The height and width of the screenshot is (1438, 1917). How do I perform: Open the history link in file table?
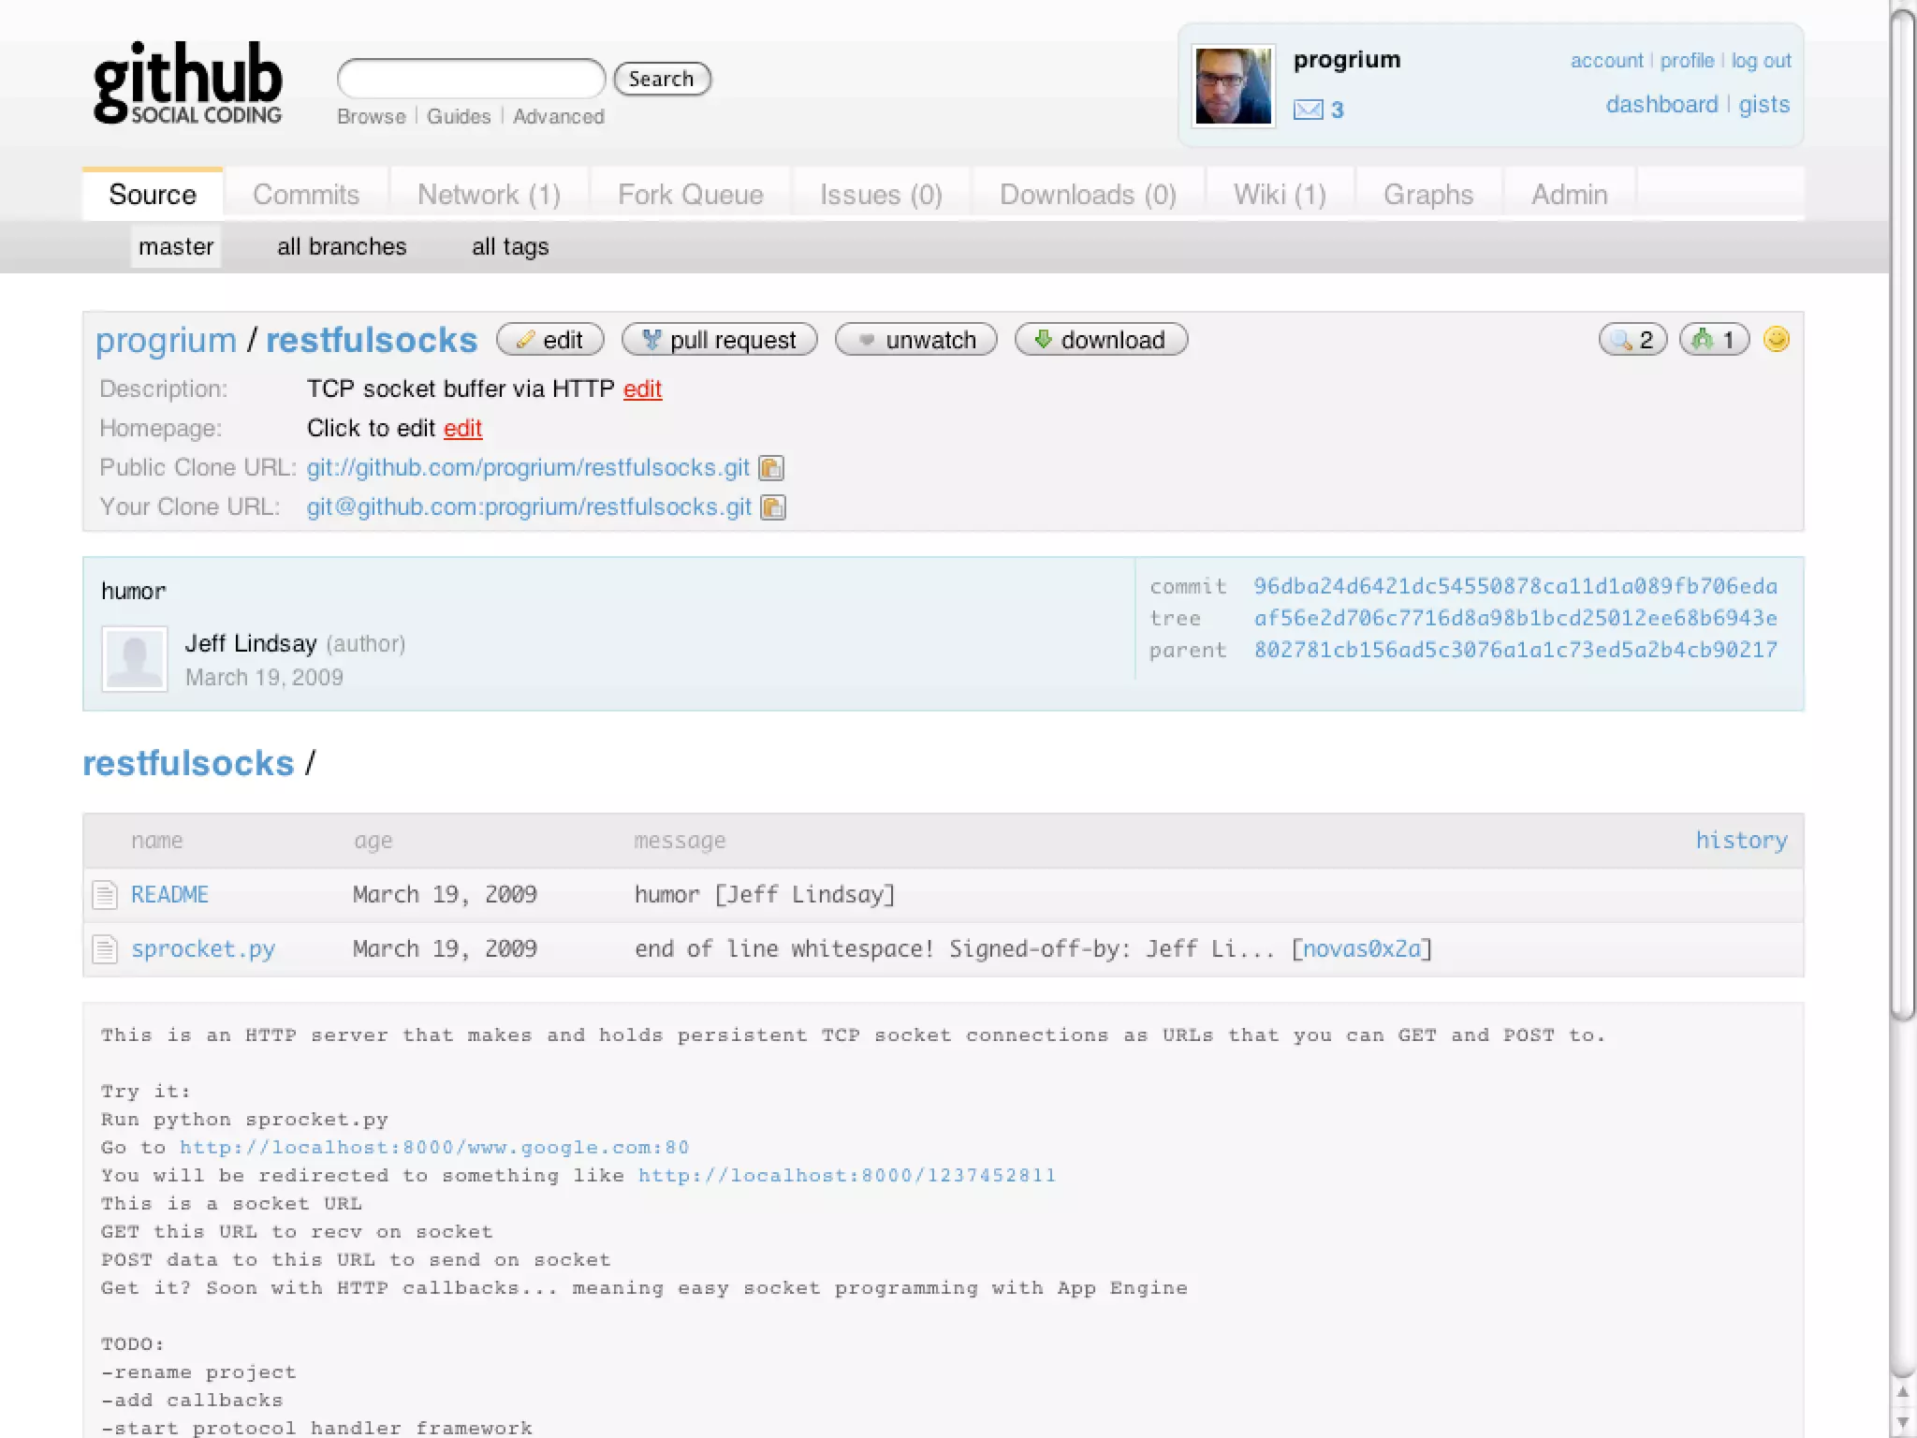pyautogui.click(x=1741, y=840)
